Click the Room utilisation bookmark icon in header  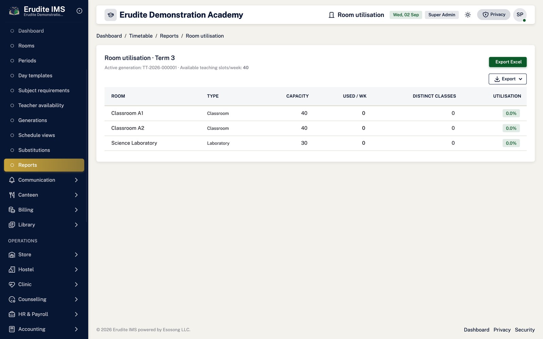(332, 15)
